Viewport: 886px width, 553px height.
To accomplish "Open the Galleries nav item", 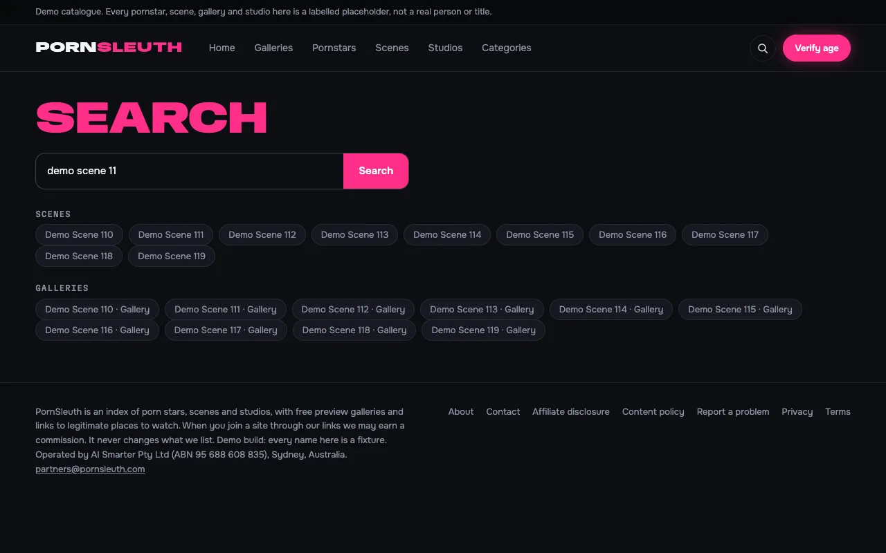I will [273, 48].
